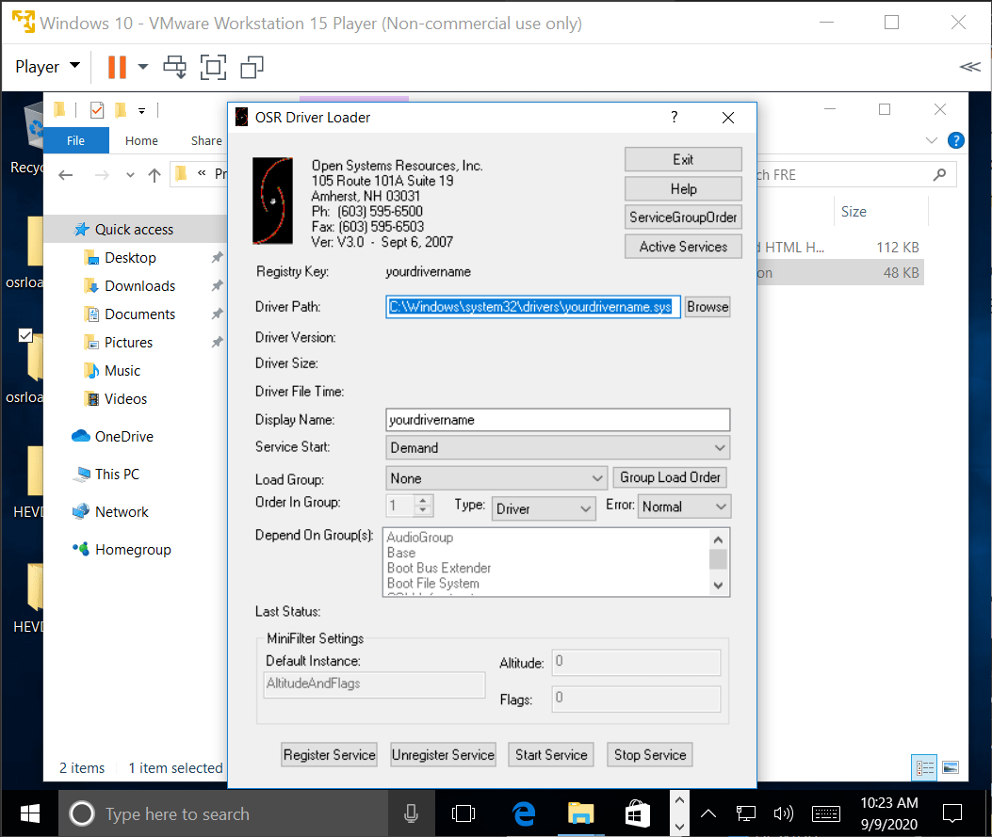Click the search magnifier in File Explorer
Screen dimensions: 992x837
click(x=940, y=174)
